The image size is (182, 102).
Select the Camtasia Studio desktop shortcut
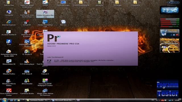click(27, 92)
